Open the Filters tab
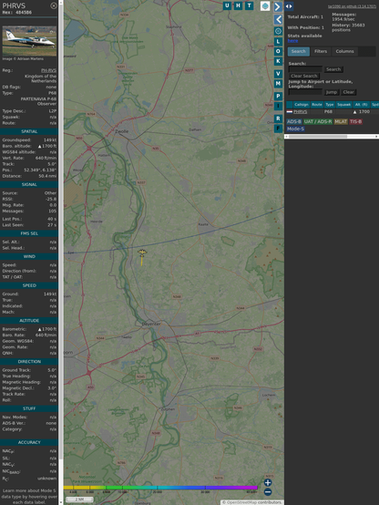379x505 pixels. pyautogui.click(x=321, y=51)
